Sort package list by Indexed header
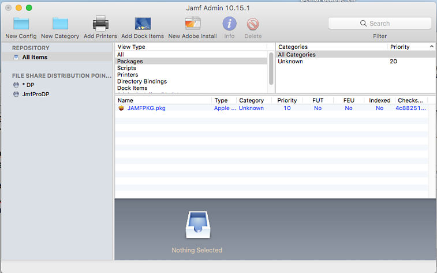The image size is (437, 273). tap(380, 100)
